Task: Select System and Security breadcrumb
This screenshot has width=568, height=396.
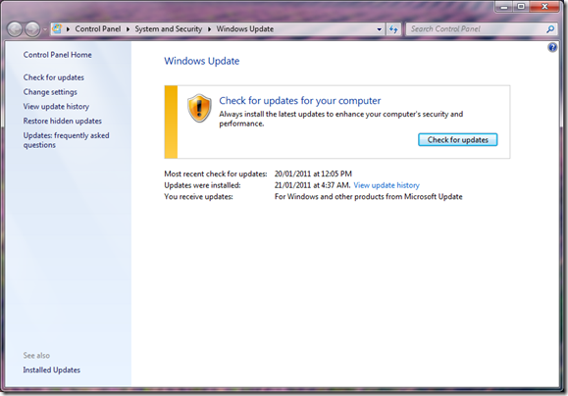Action: pyautogui.click(x=169, y=29)
